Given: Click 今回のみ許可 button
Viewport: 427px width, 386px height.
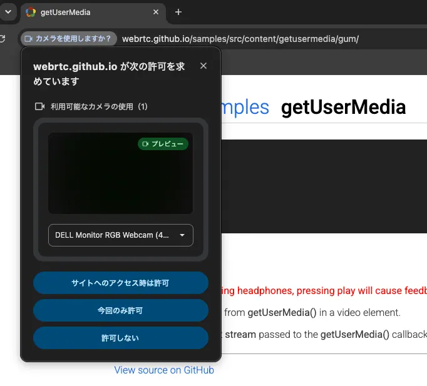Looking at the screenshot, I should click(x=121, y=310).
